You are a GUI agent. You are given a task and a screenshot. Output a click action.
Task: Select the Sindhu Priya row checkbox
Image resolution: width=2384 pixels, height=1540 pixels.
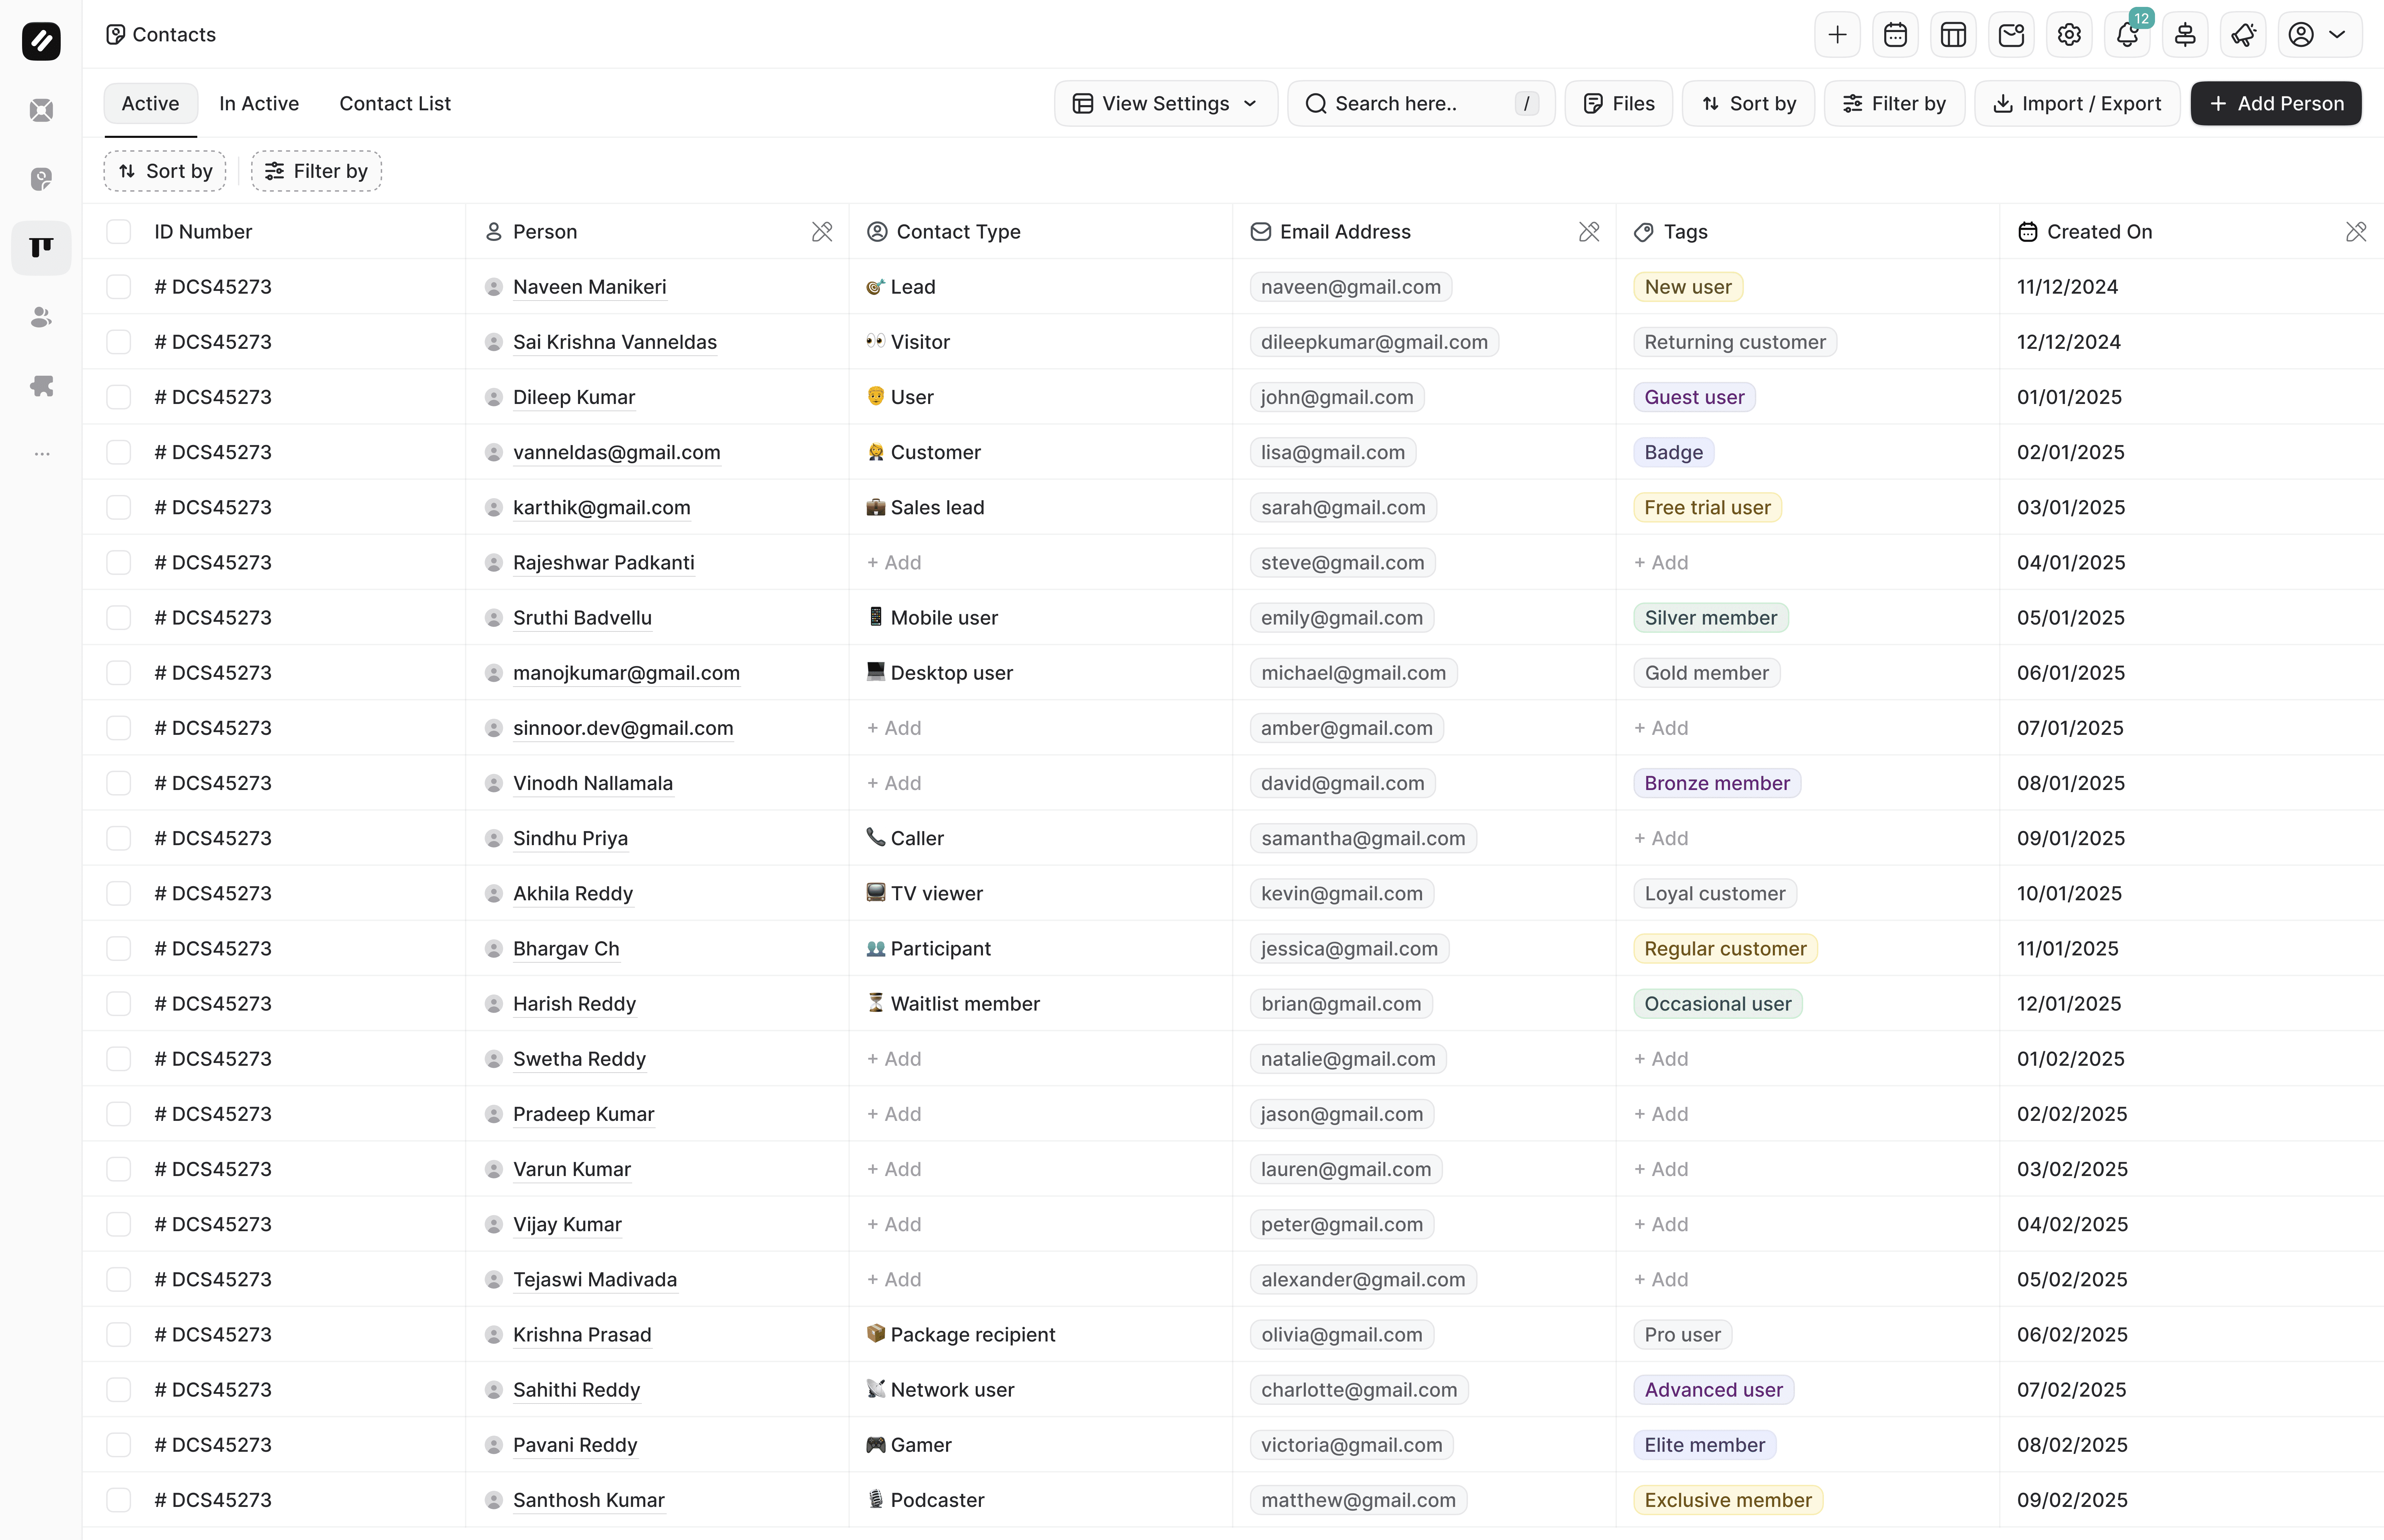pyautogui.click(x=119, y=838)
